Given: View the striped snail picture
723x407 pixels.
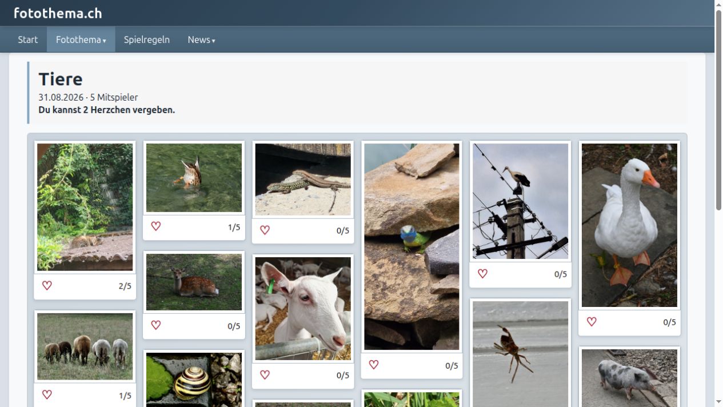Looking at the screenshot, I should [194, 380].
